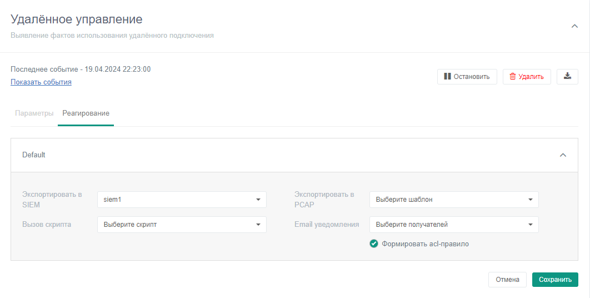The width and height of the screenshot is (590, 298).
Task: Click the pause icon on Остановить
Action: coord(447,77)
